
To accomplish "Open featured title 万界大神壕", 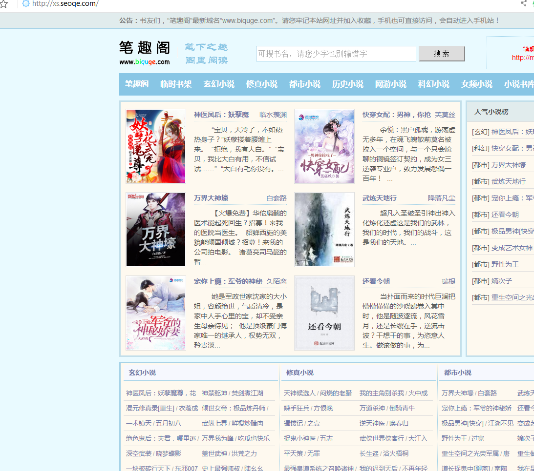I will (x=211, y=198).
